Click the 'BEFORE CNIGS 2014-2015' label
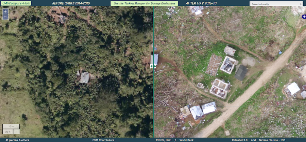Viewport: 306px width, 142px height. [x=70, y=3]
